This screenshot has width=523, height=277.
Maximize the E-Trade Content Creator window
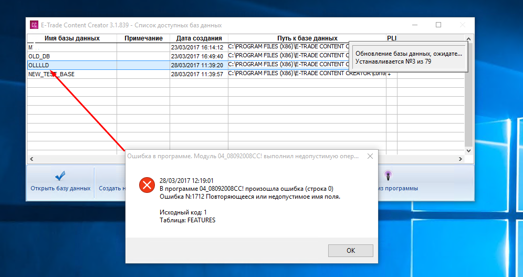(x=438, y=25)
